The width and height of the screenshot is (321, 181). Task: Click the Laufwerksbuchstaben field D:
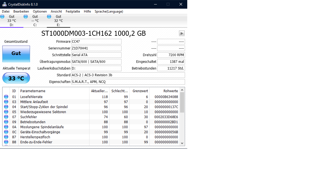click(96, 68)
